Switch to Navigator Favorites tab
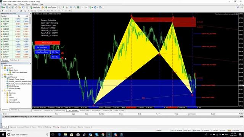Image resolution: width=244 pixels, height=137 pixels. (x=14, y=110)
